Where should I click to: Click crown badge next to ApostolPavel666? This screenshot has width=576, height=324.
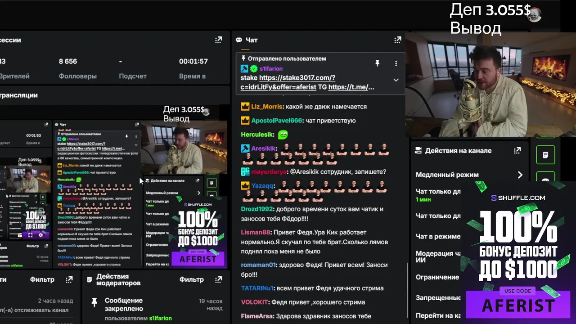[x=245, y=121]
